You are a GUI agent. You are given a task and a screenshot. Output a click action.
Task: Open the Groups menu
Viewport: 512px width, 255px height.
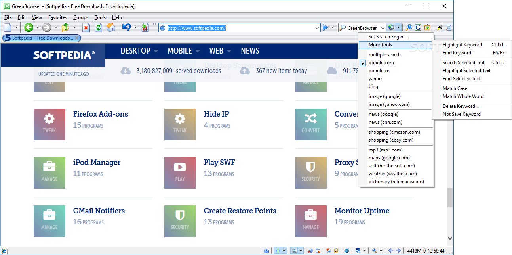81,17
